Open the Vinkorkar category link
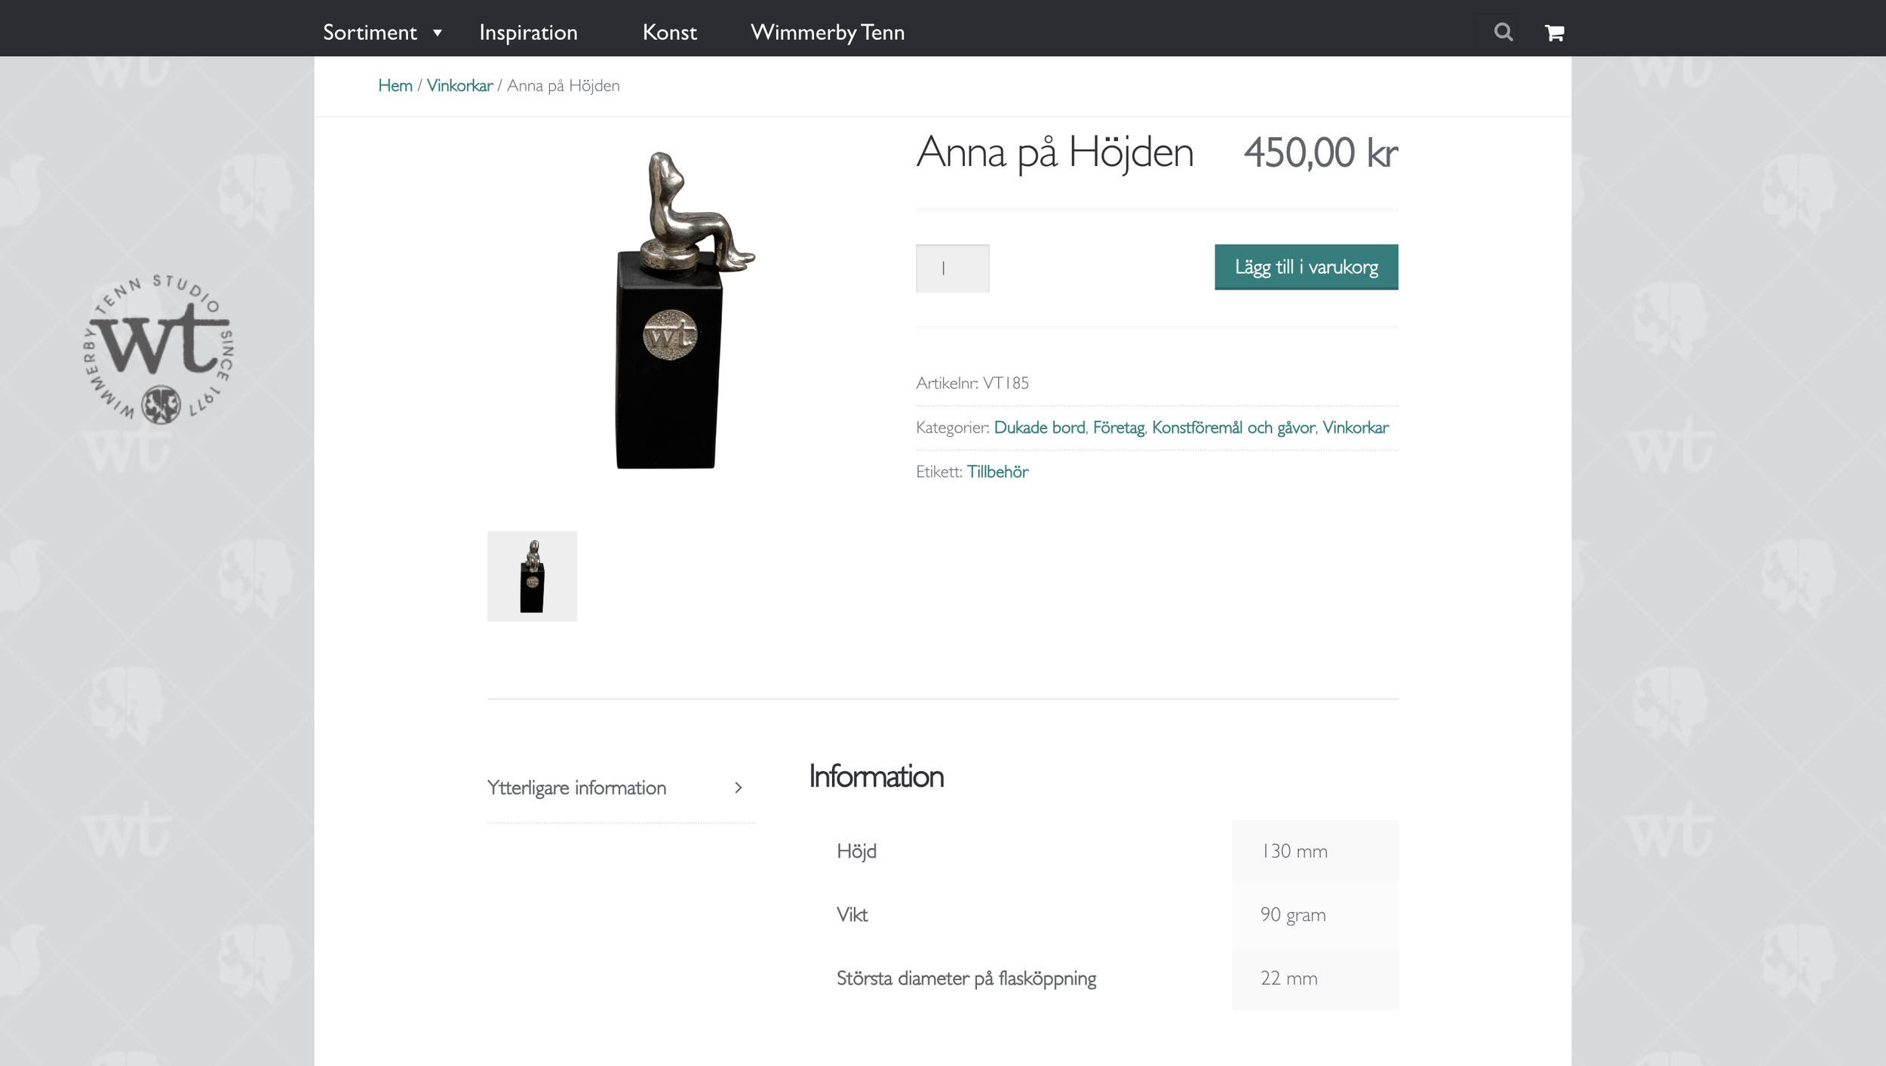Image resolution: width=1886 pixels, height=1066 pixels. (1355, 428)
